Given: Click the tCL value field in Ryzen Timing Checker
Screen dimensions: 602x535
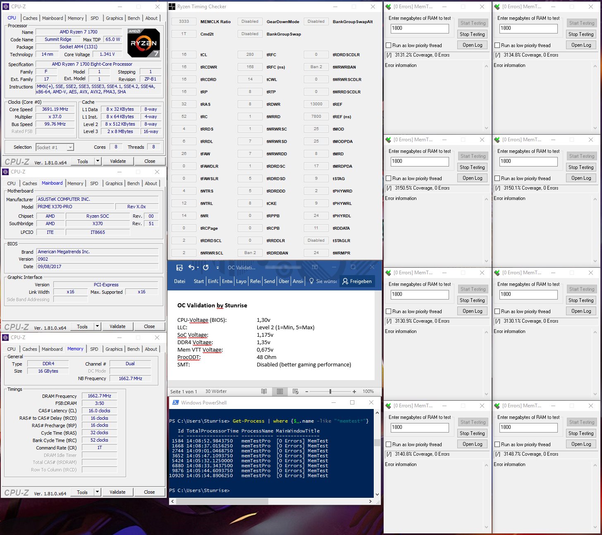Looking at the screenshot, I should [x=184, y=55].
